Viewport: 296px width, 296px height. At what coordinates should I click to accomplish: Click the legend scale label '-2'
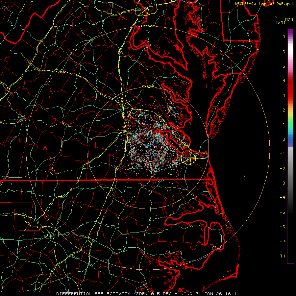pos(283,169)
